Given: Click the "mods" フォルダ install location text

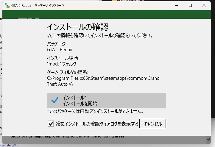Looking at the screenshot, I should (x=62, y=64).
